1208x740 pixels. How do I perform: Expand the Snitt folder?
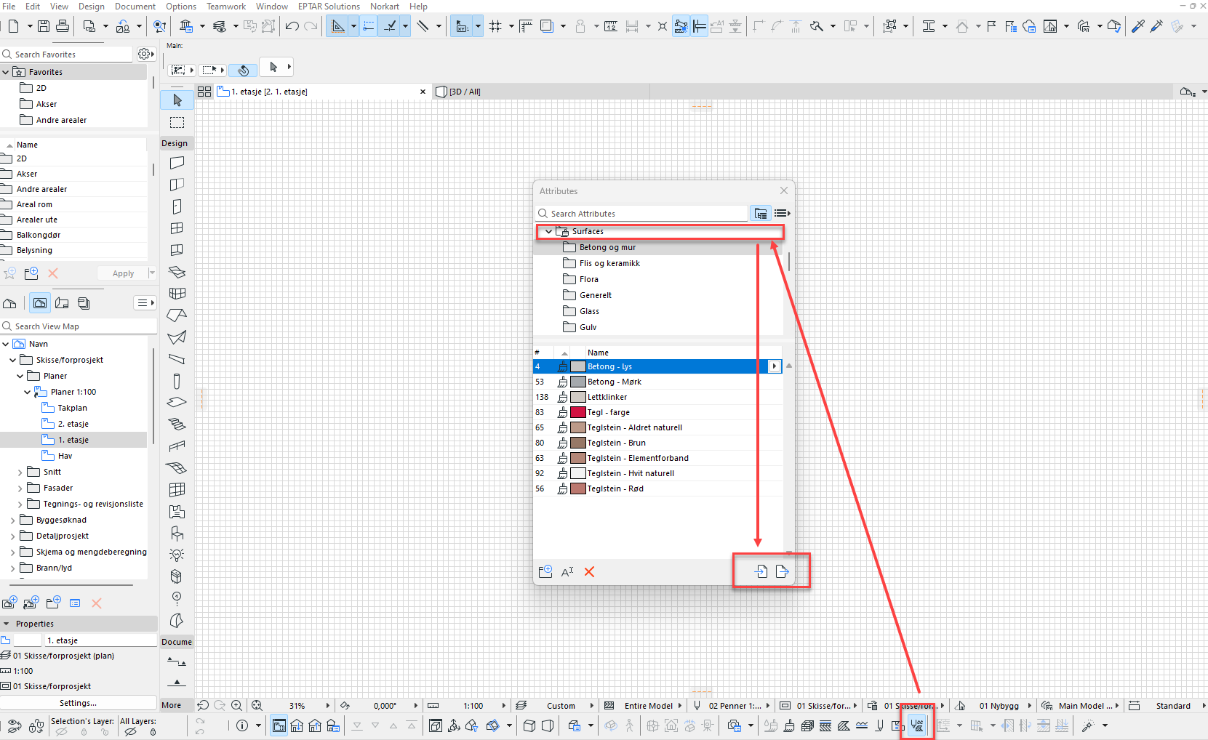pyautogui.click(x=20, y=472)
